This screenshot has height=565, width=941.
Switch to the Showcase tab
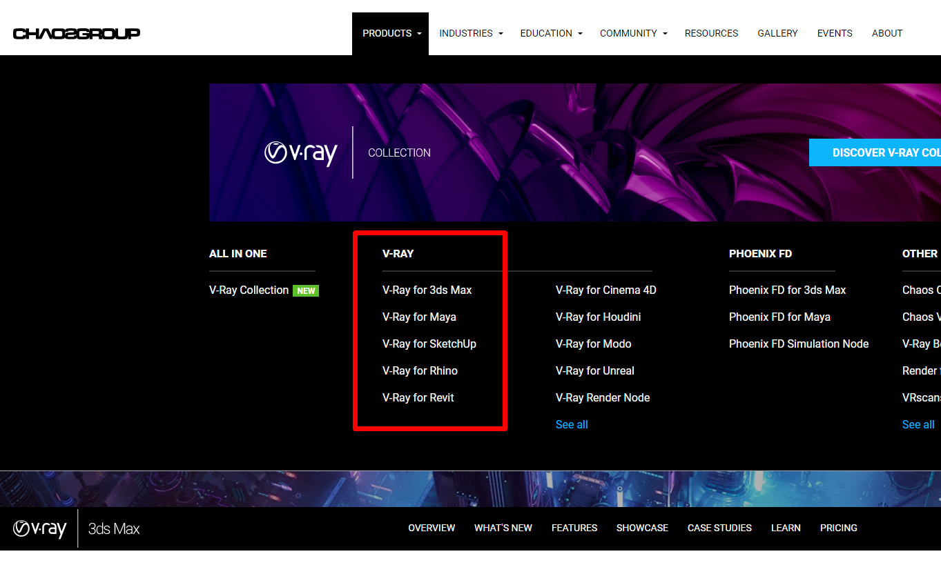point(642,528)
